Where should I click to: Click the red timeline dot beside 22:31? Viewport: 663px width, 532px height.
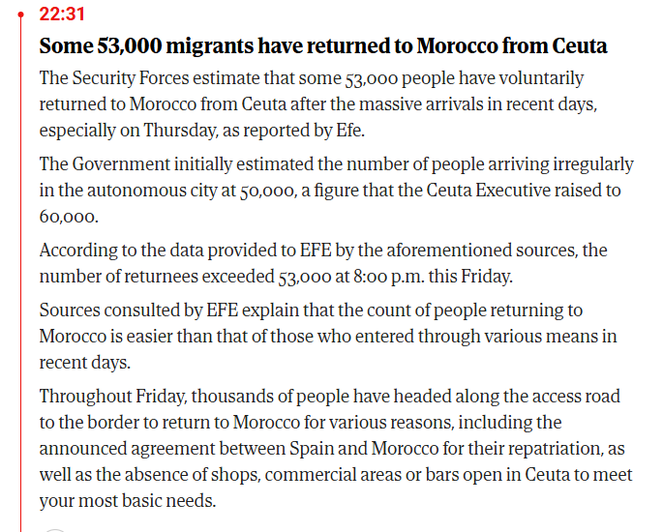(x=20, y=15)
